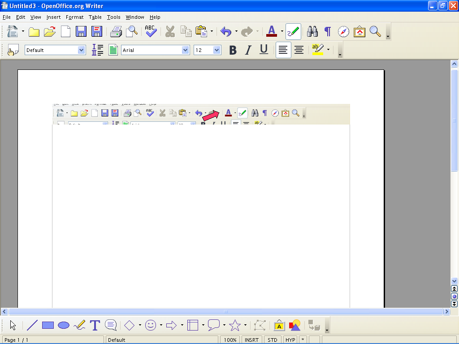This screenshot has height=344, width=459.
Task: Click the Paste clipboard icon
Action: (201, 31)
